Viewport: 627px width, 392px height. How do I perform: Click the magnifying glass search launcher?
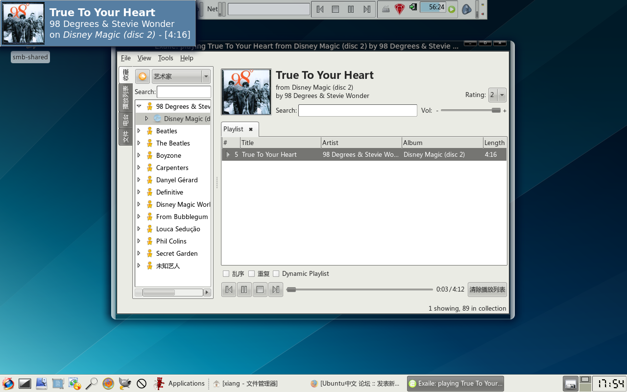92,383
